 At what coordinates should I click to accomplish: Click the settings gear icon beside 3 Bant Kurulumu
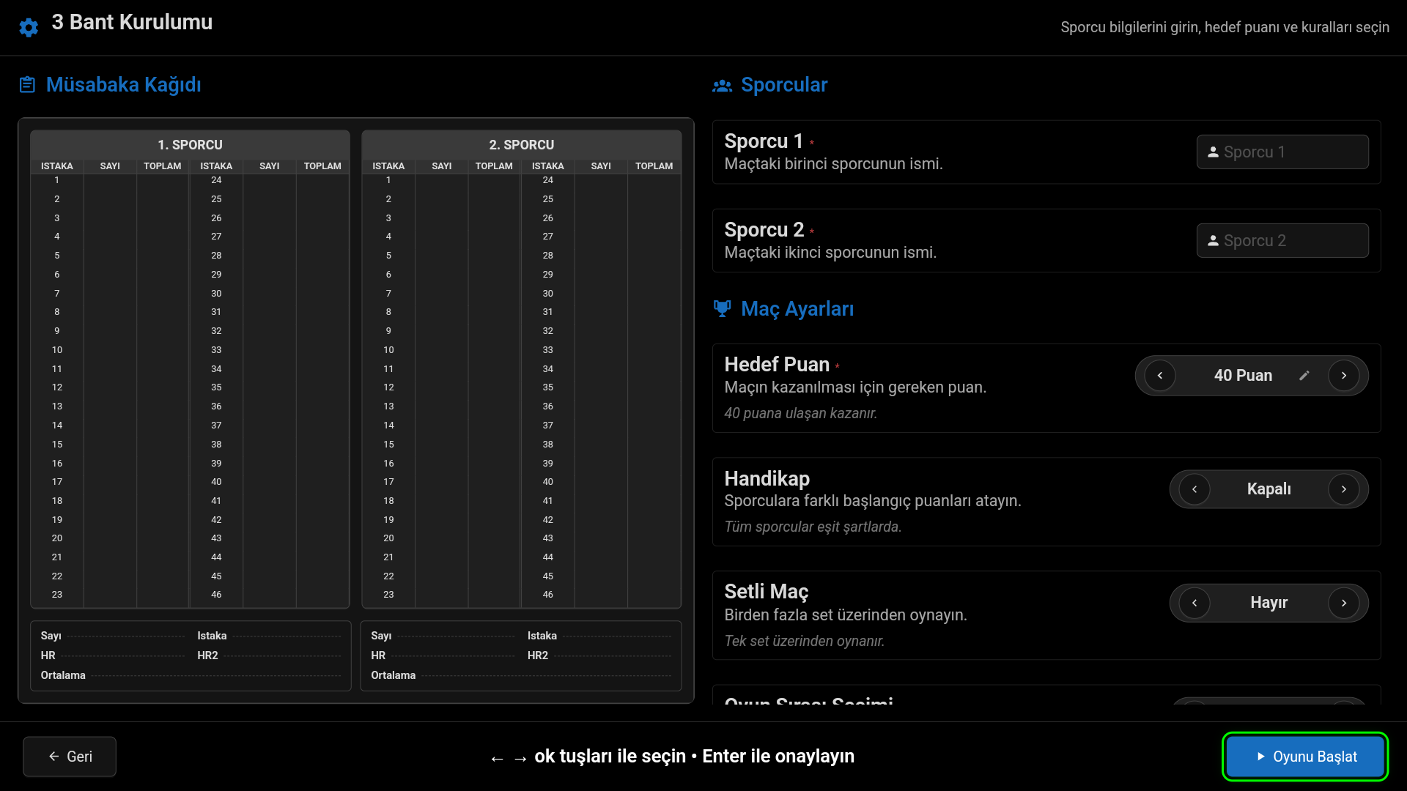29,28
